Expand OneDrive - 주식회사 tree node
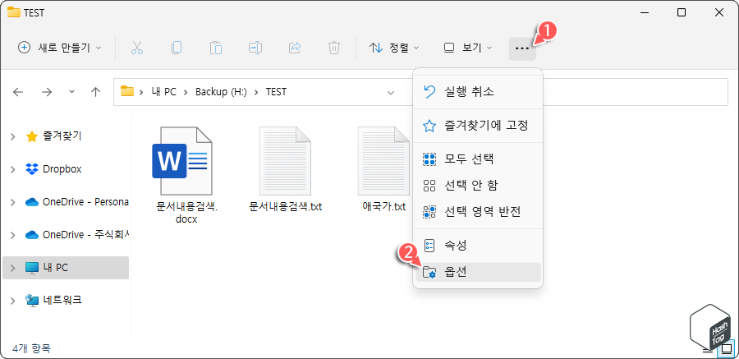This screenshot has height=359, width=739. [x=12, y=235]
